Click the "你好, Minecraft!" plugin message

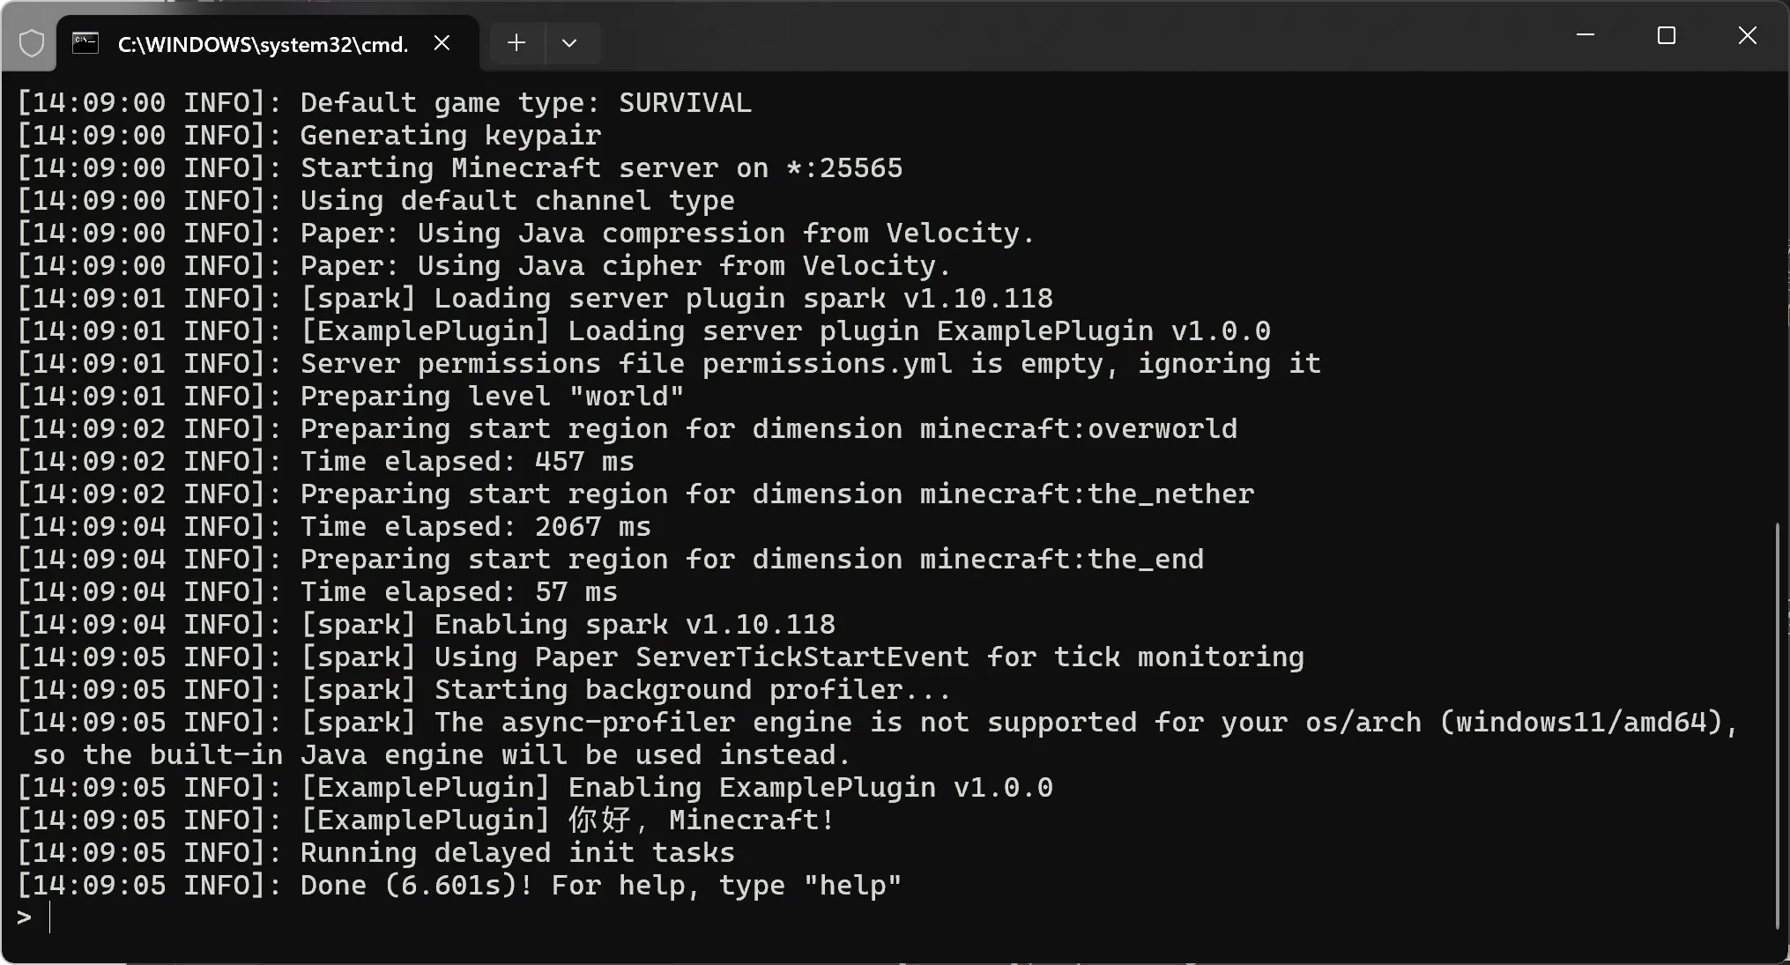point(701,820)
